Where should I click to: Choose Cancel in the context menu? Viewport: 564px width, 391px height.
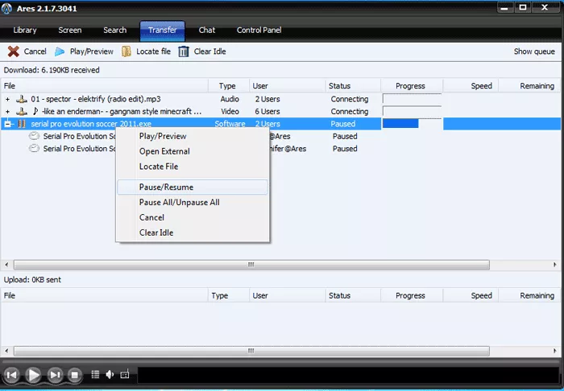193,217
